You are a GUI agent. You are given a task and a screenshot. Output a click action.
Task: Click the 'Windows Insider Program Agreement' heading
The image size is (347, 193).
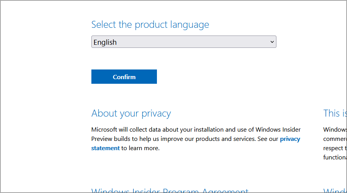point(170,191)
